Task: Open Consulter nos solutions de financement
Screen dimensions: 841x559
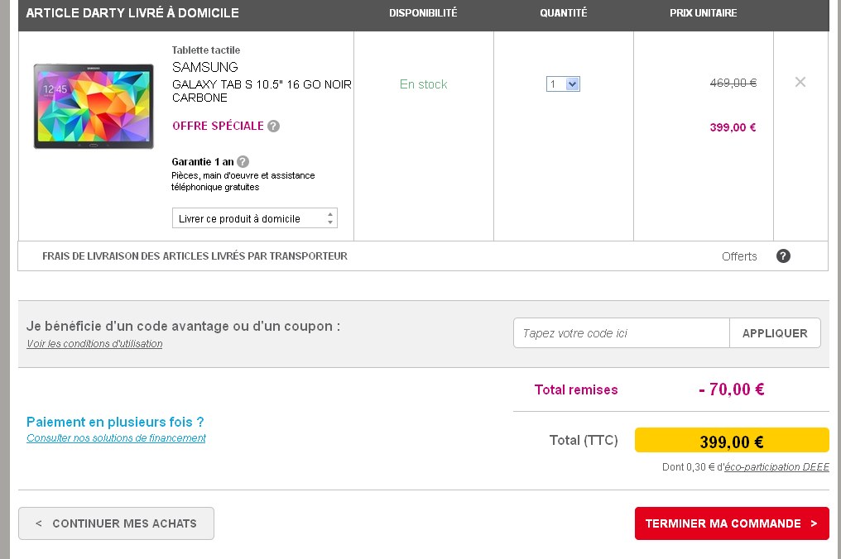Action: pos(116,438)
